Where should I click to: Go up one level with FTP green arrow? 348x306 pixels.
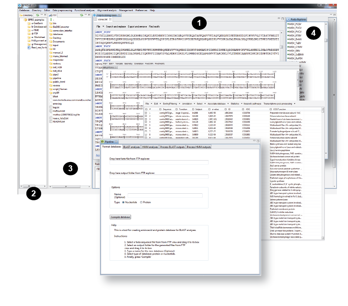pyautogui.click(x=51, y=20)
